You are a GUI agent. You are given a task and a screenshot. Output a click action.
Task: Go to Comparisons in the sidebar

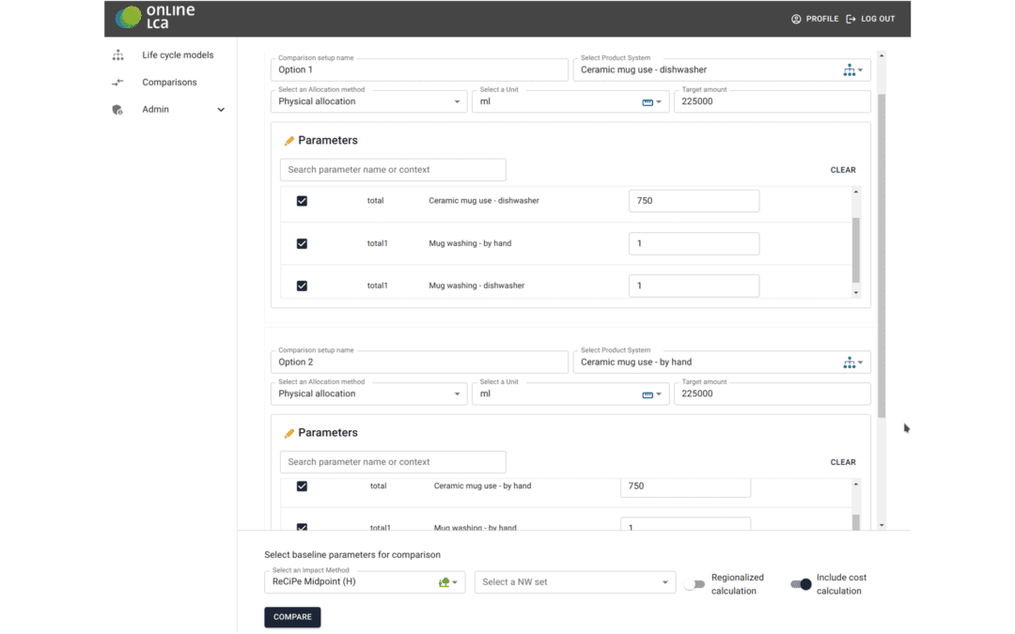pos(169,82)
